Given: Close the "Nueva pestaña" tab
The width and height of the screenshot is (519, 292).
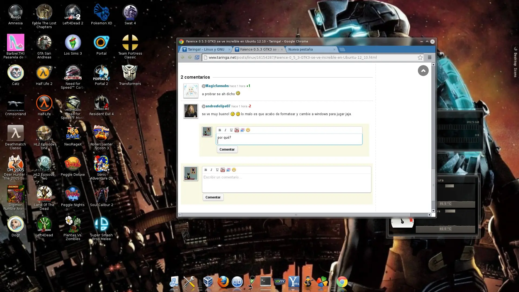Looking at the screenshot, I should click(334, 49).
